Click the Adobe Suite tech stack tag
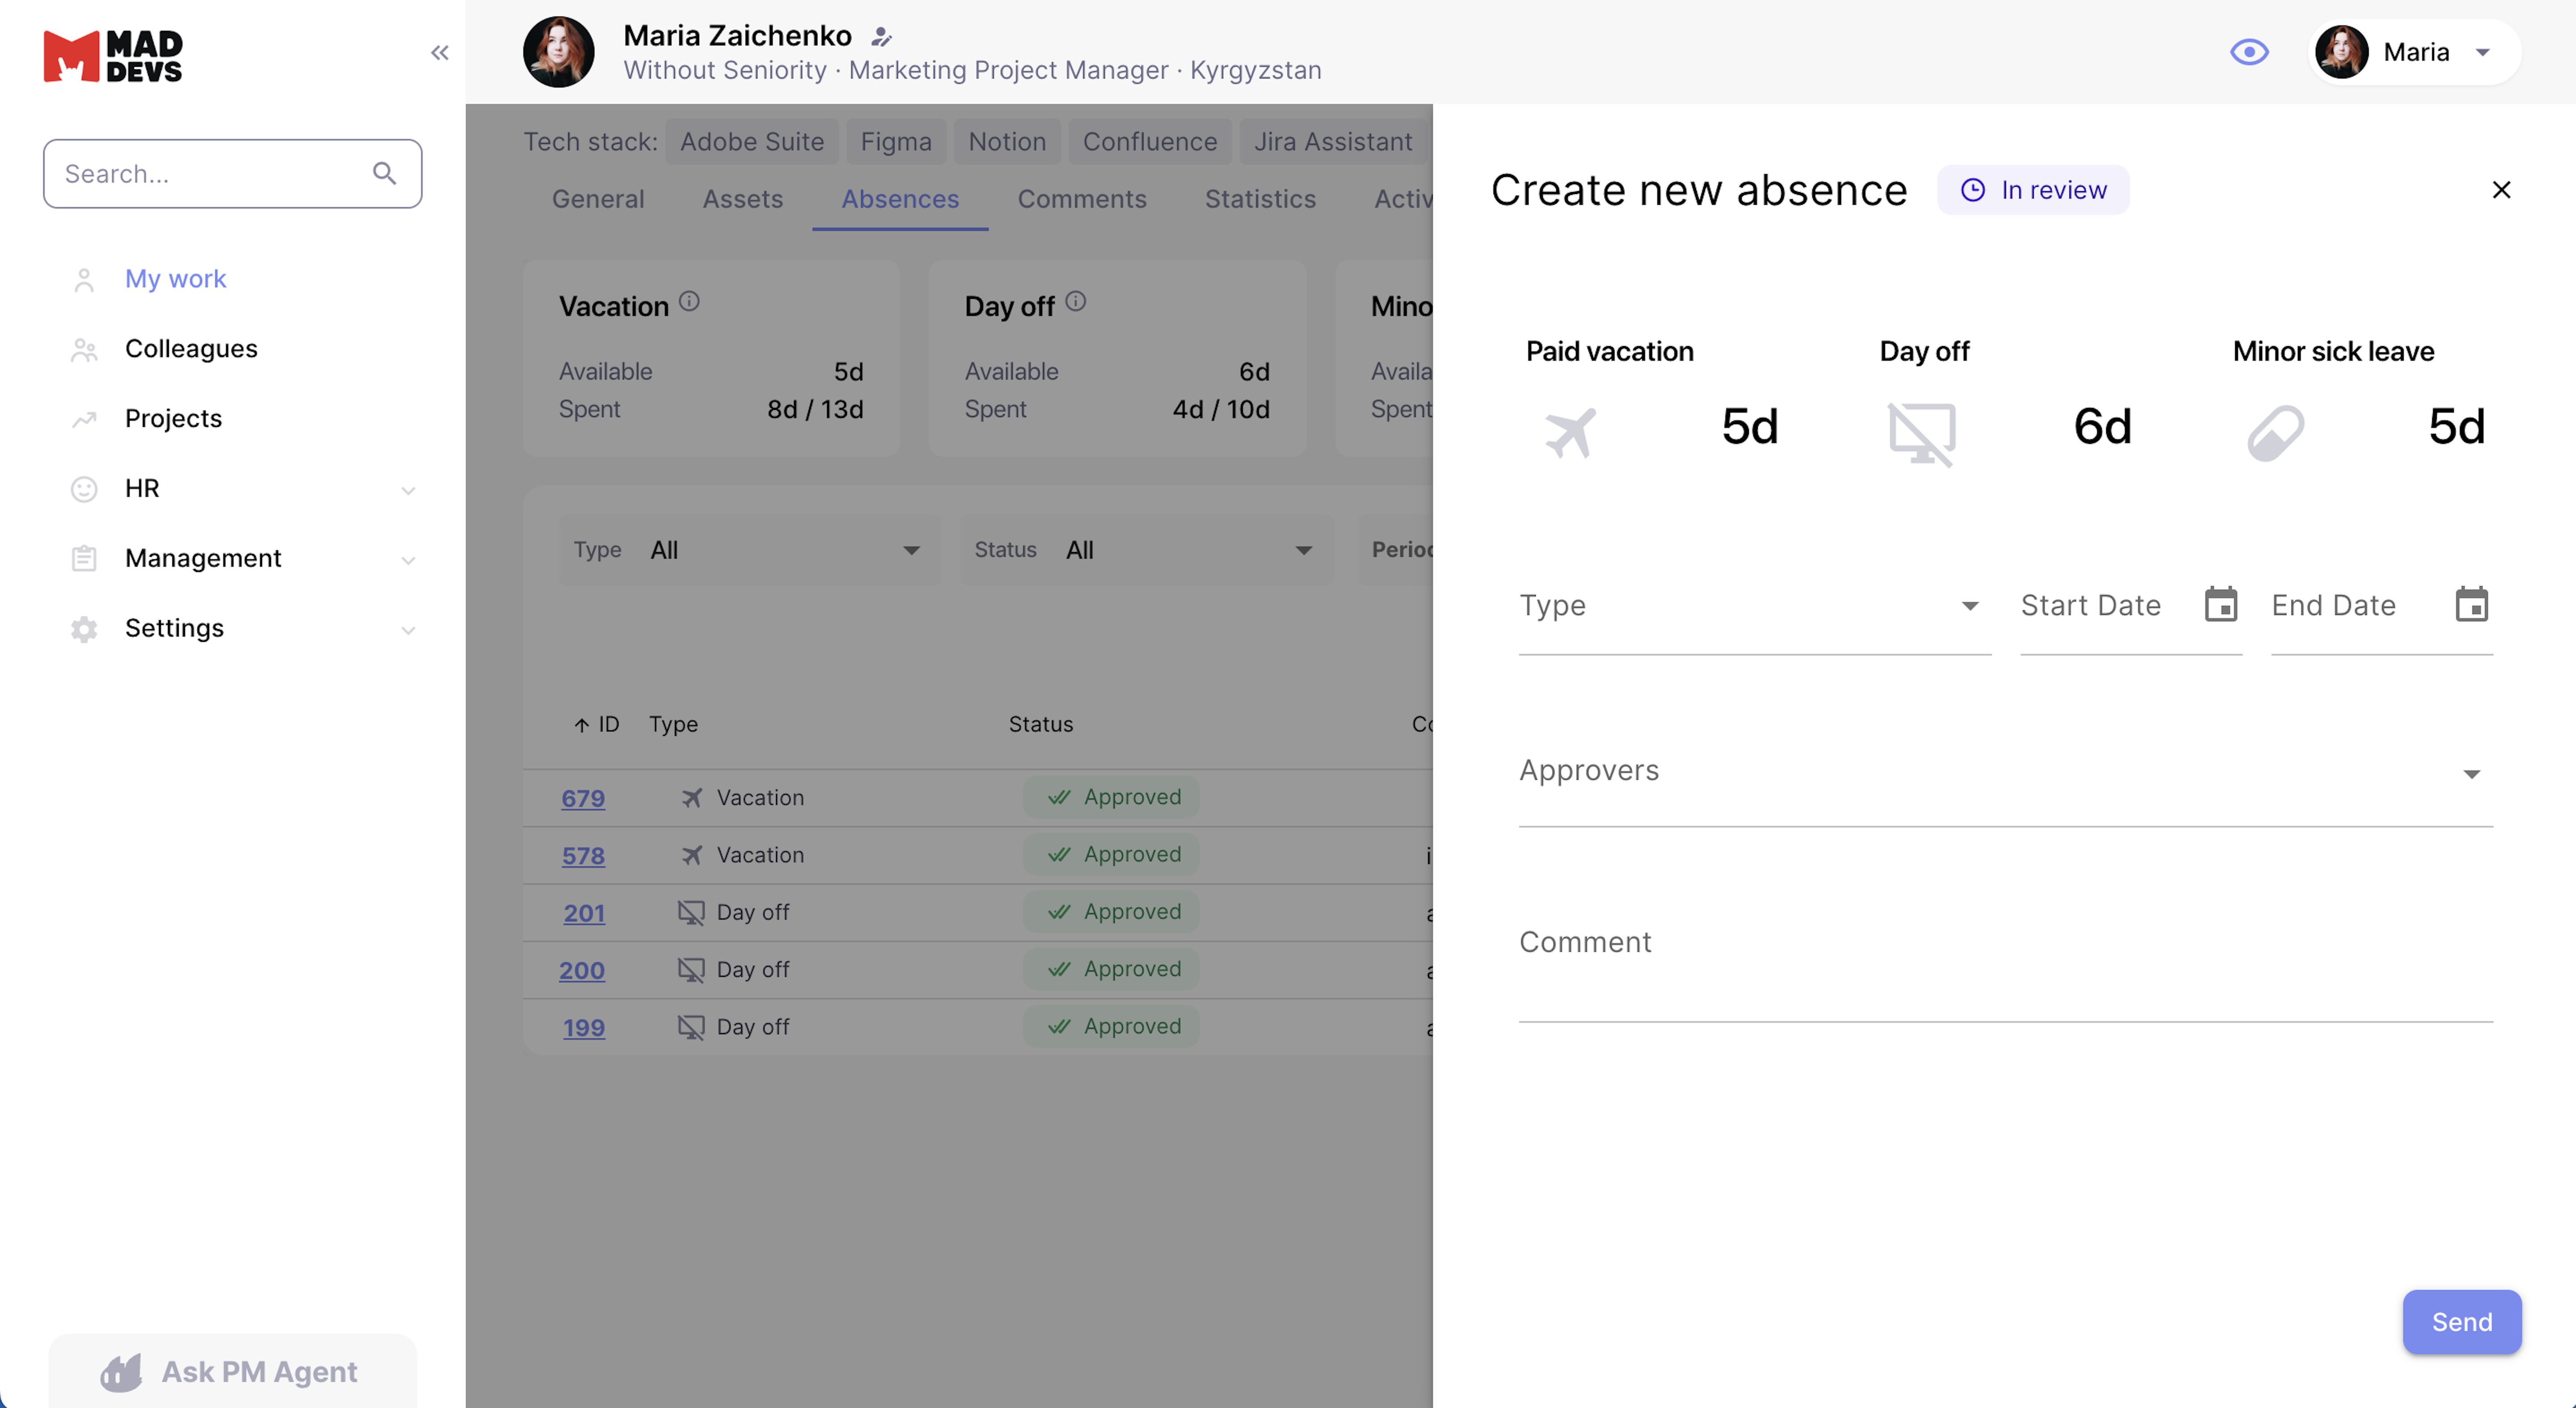 click(752, 142)
